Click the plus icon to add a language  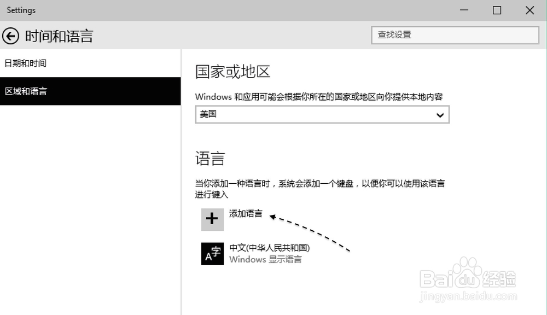click(x=212, y=219)
